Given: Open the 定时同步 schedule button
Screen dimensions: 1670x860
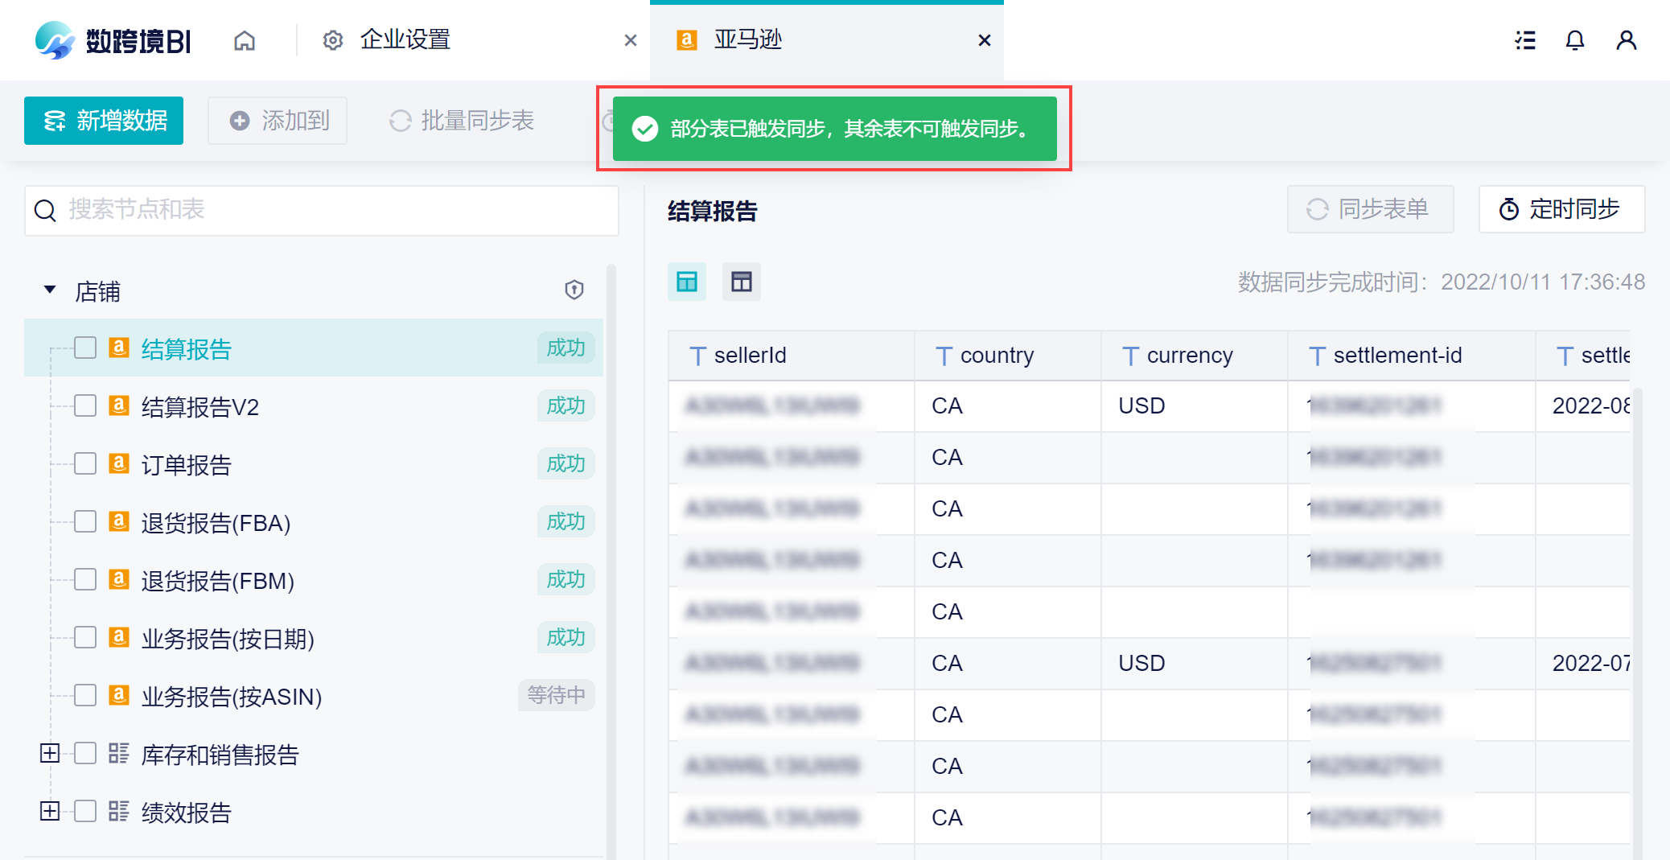Looking at the screenshot, I should click(1561, 209).
